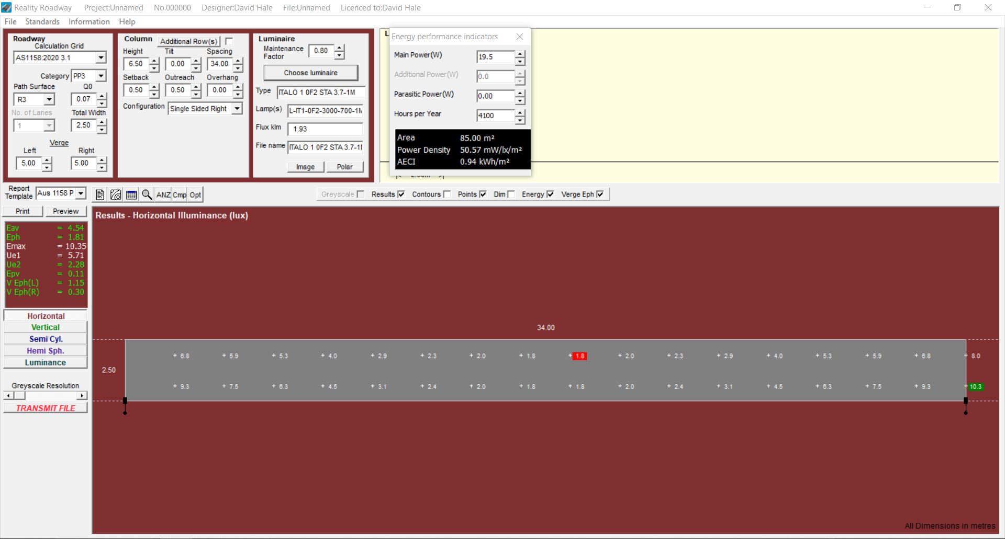The width and height of the screenshot is (1005, 539).
Task: Increase Parasitic Power with up arrow
Action: [520, 93]
